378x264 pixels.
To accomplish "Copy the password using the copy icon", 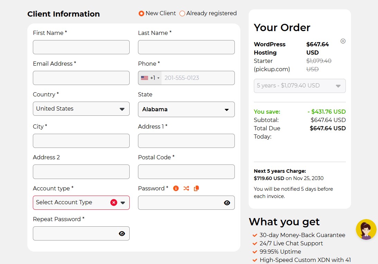I will click(196, 188).
